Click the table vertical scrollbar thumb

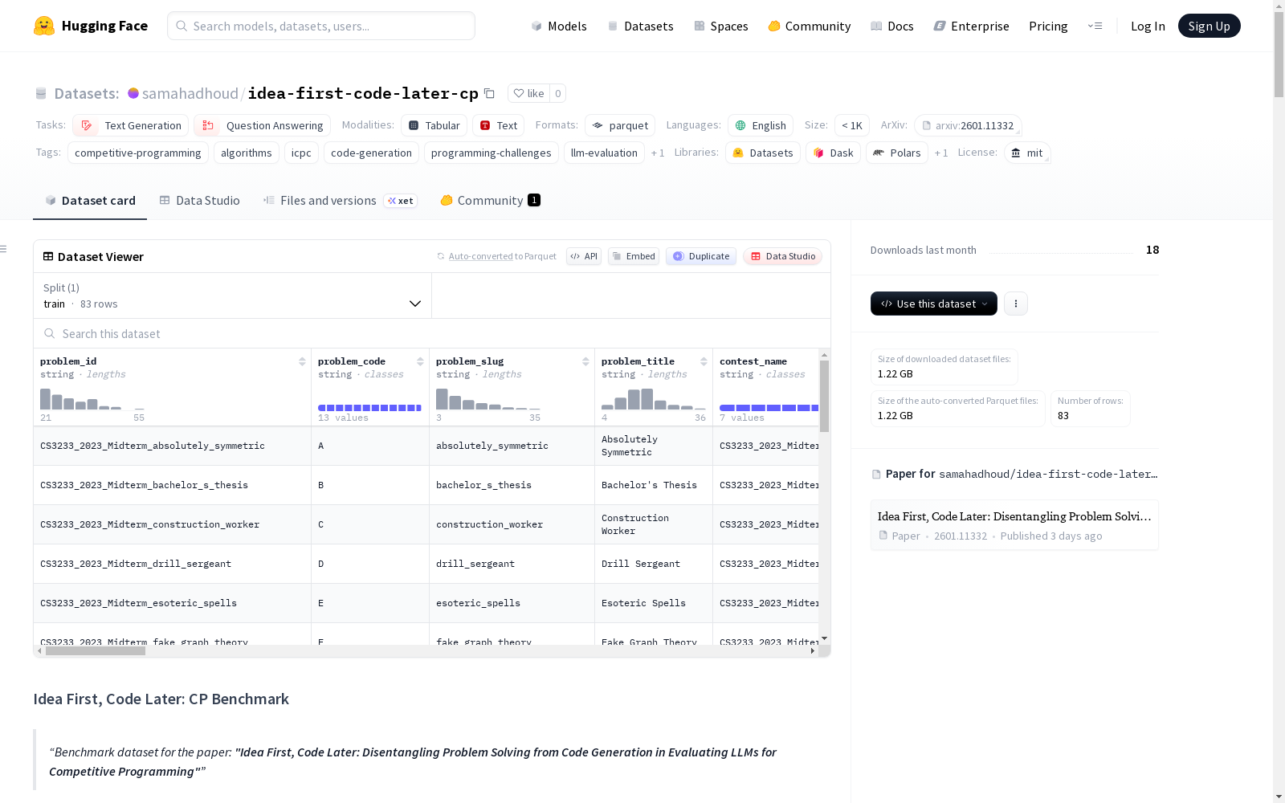824,396
